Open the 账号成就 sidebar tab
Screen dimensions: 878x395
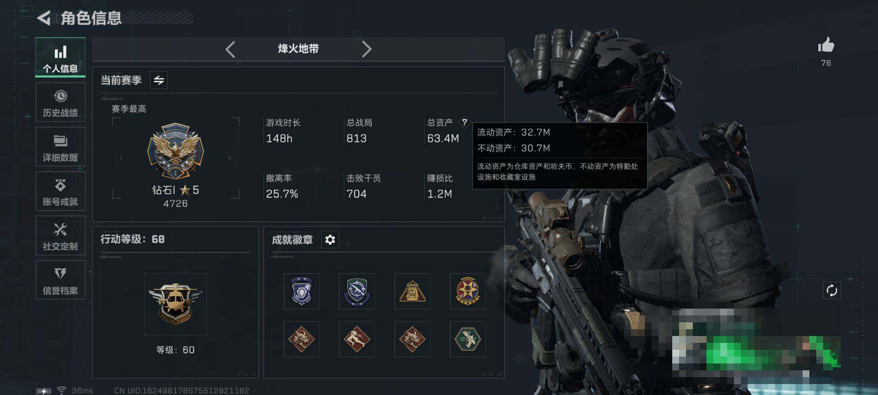(60, 191)
